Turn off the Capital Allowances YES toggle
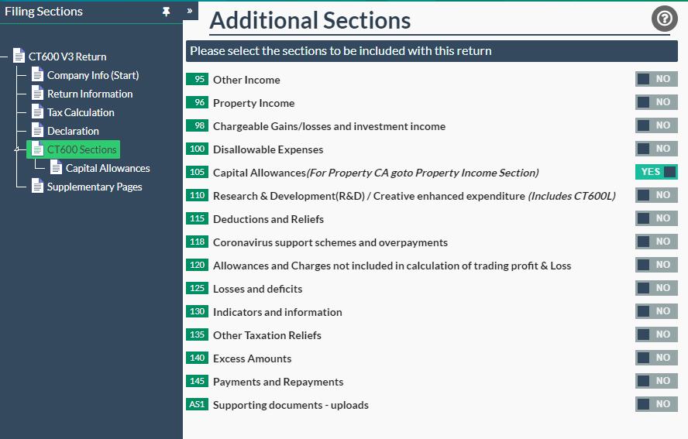 (x=655, y=172)
